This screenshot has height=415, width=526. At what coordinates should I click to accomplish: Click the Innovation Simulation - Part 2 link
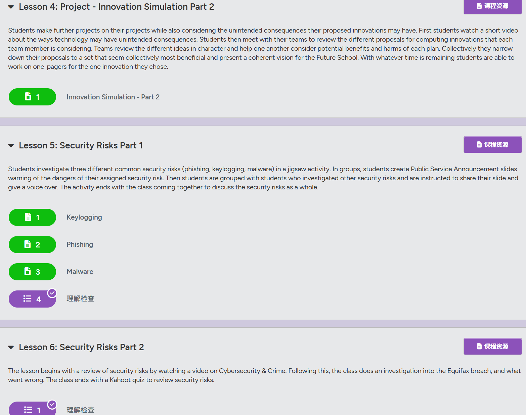tap(113, 97)
